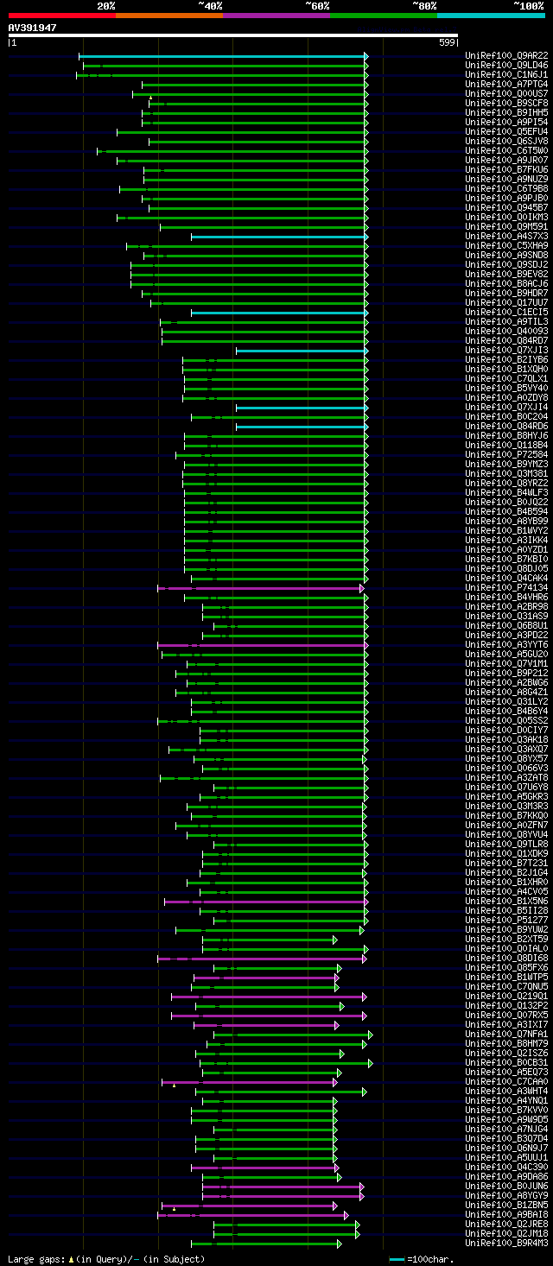The width and height of the screenshot is (553, 1266).
Task: Click the AV391947 query name
Action: pyautogui.click(x=33, y=28)
